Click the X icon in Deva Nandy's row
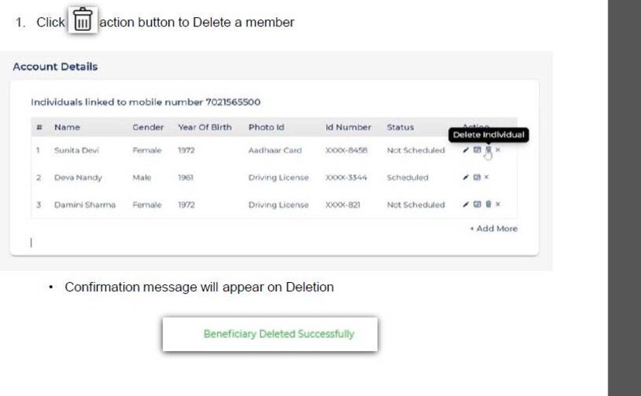641x396 pixels. (486, 177)
